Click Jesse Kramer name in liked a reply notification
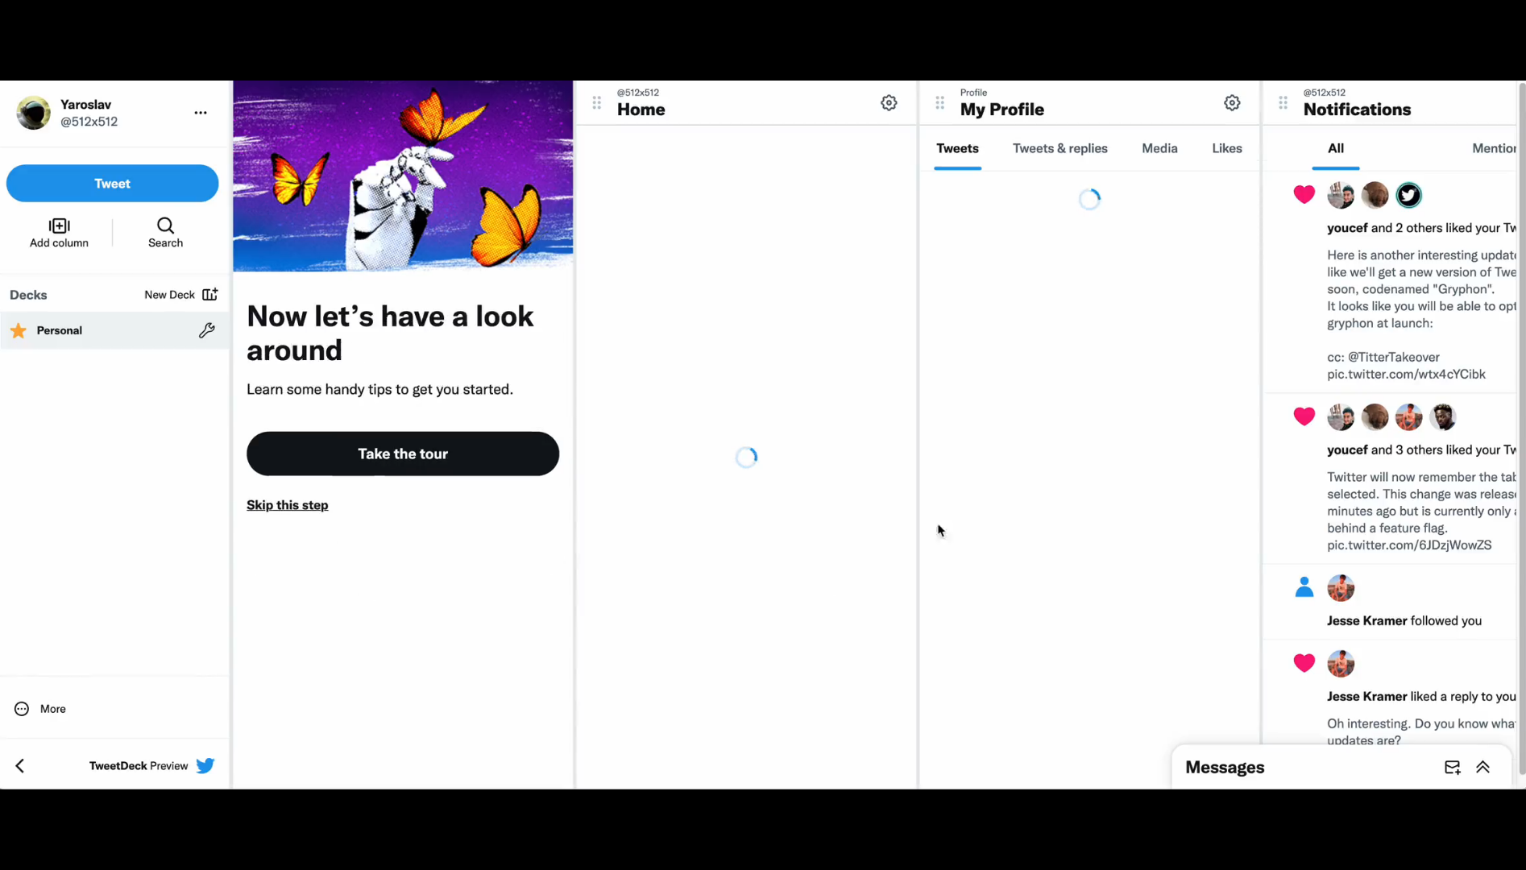Viewport: 1526px width, 870px height. click(x=1367, y=697)
